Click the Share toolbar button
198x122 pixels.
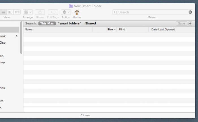pyautogui.click(x=40, y=12)
